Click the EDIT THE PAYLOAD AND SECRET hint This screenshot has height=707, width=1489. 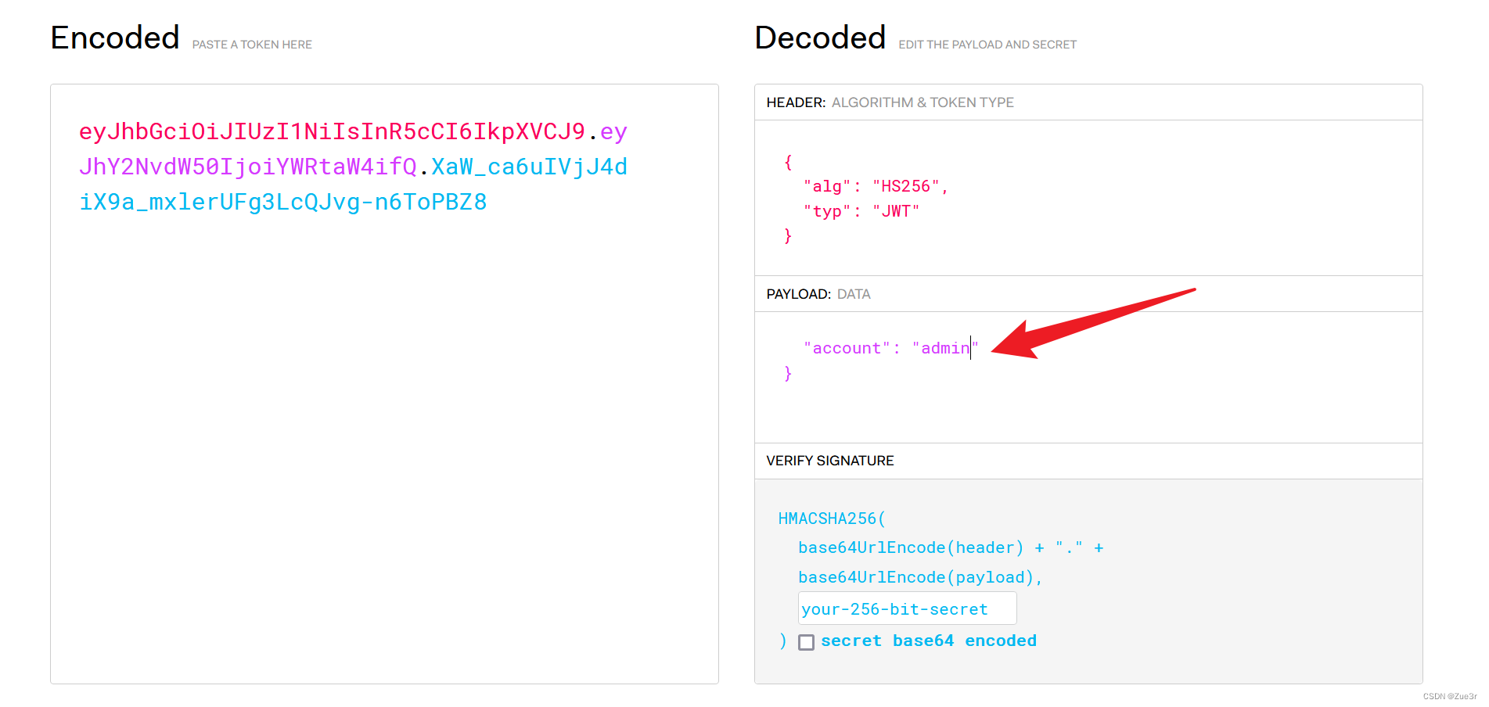[x=987, y=45]
